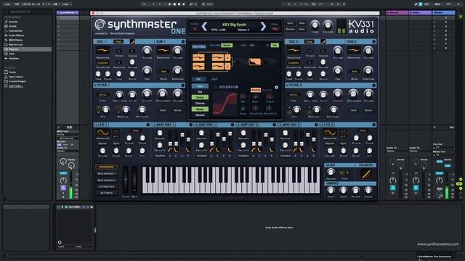Select Reverb in the FX list

200,115
